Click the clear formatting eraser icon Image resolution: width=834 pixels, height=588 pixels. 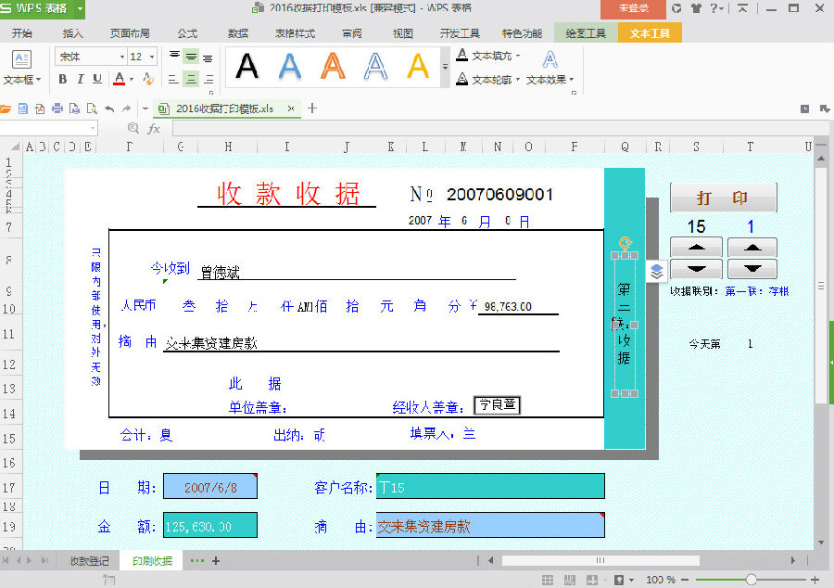click(x=148, y=79)
